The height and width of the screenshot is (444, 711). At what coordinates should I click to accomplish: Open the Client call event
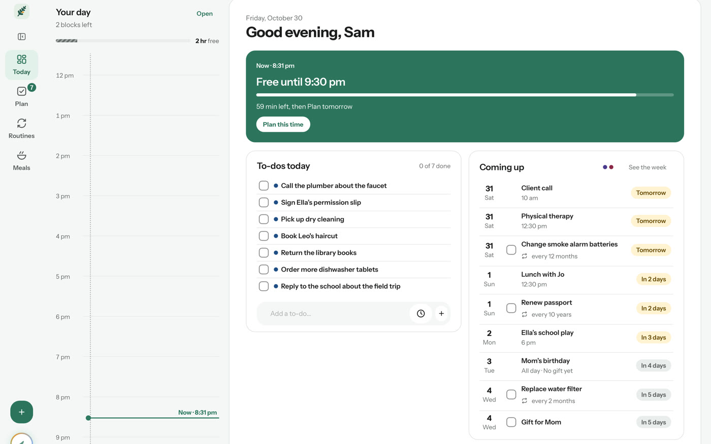[576, 193]
